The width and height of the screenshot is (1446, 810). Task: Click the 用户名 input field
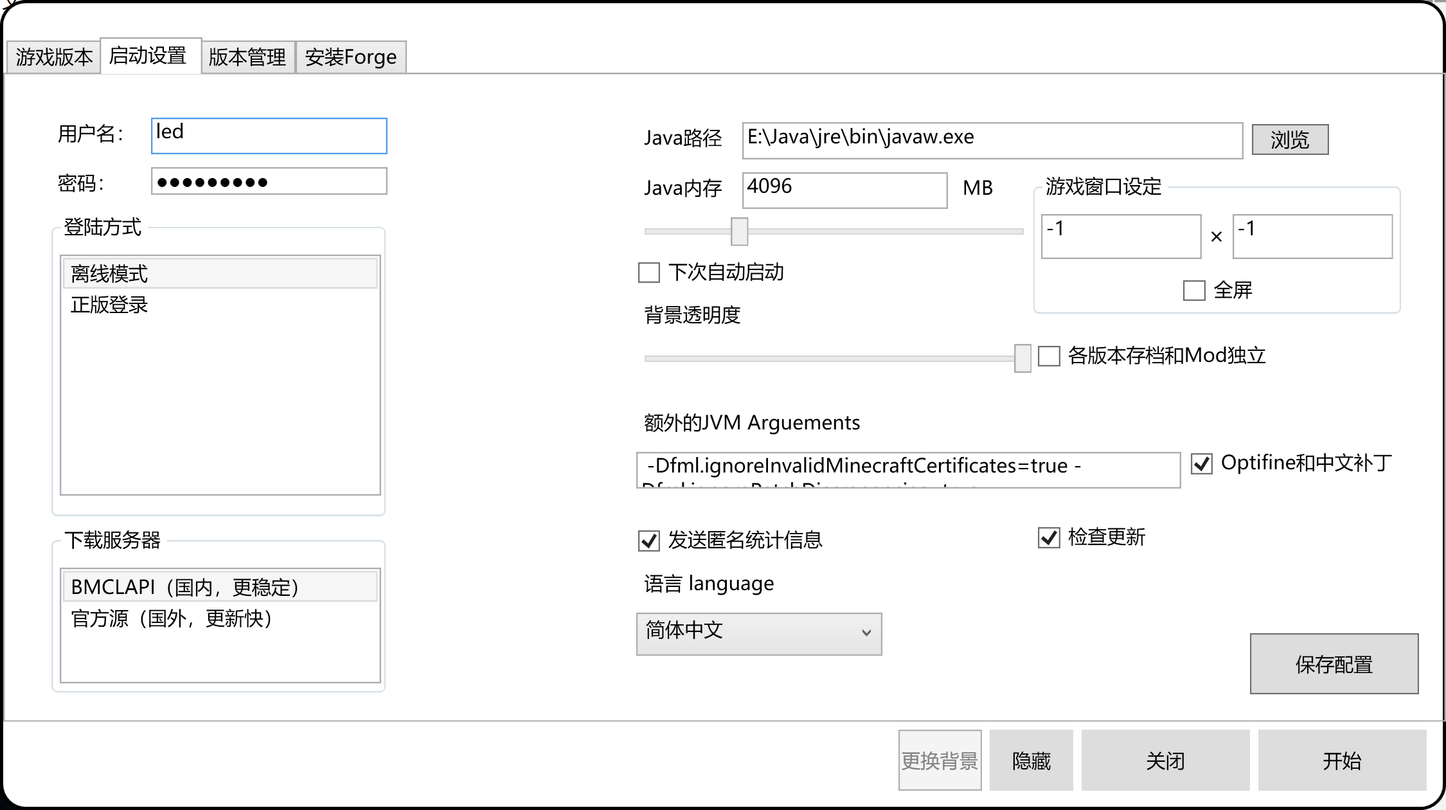(269, 136)
